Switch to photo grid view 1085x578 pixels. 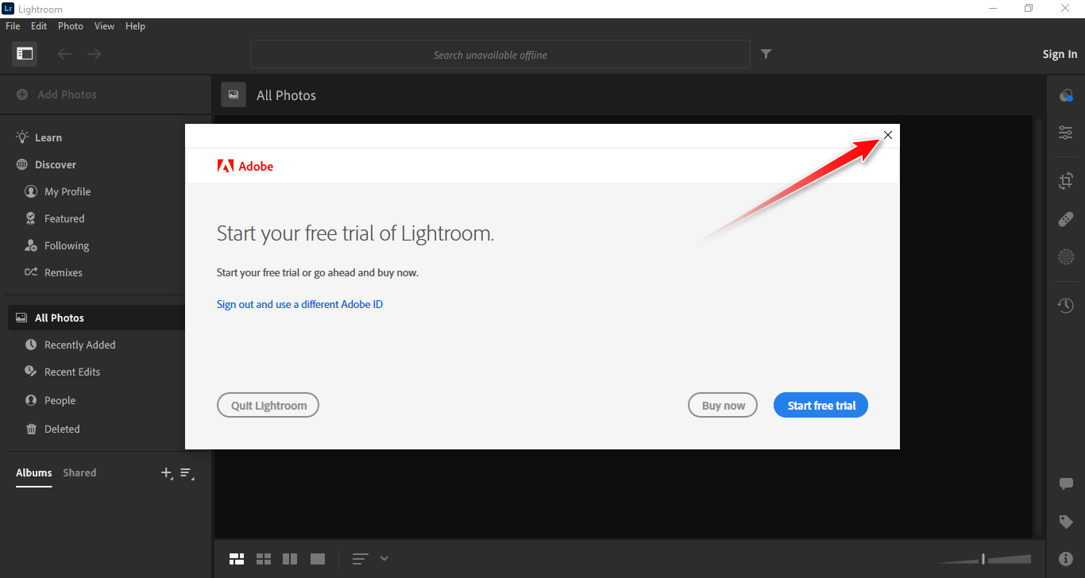click(x=237, y=559)
